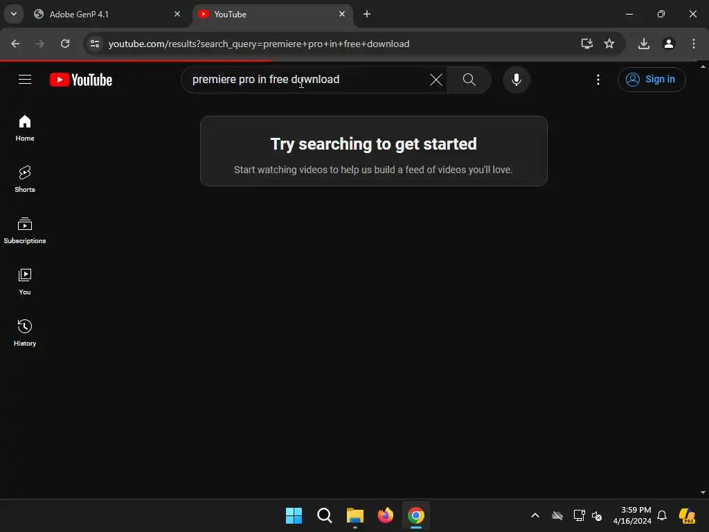Open the YouTube hamburger guide menu
Image resolution: width=709 pixels, height=532 pixels.
[x=25, y=80]
